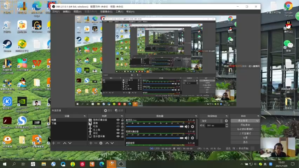Toggle the lock on 视频采集设备 source
This screenshot has width=299, height=168.
(123, 120)
